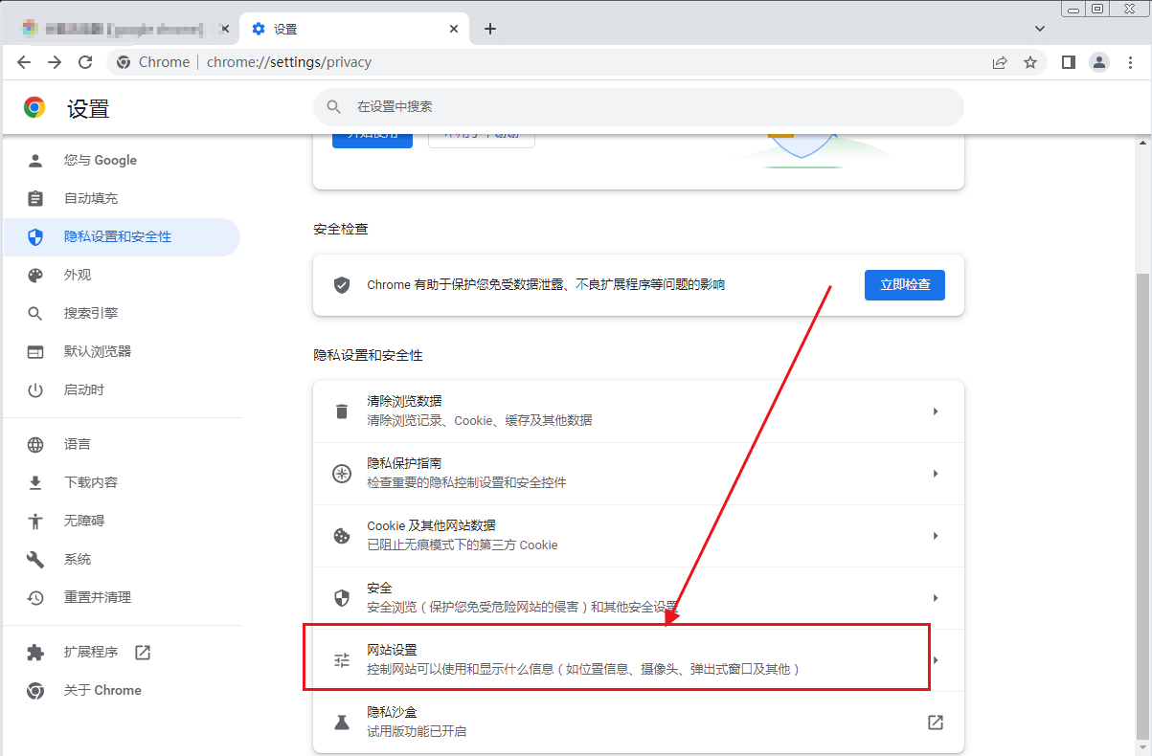Image resolution: width=1152 pixels, height=756 pixels.
Task: Go back with the browser back arrow
Action: 24,62
